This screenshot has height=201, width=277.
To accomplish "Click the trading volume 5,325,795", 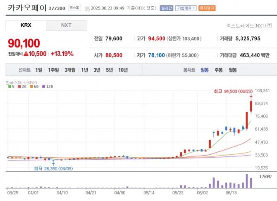I will tap(248, 39).
